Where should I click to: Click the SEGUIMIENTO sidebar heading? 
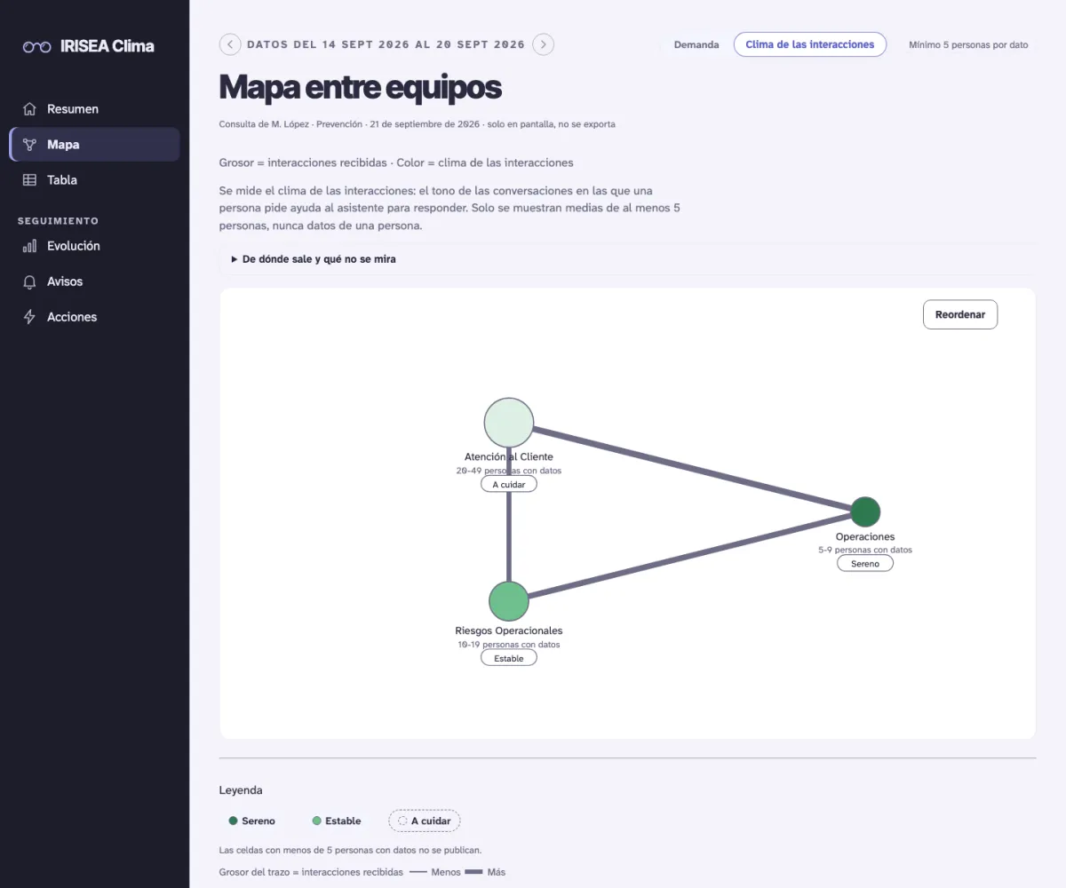click(x=58, y=221)
